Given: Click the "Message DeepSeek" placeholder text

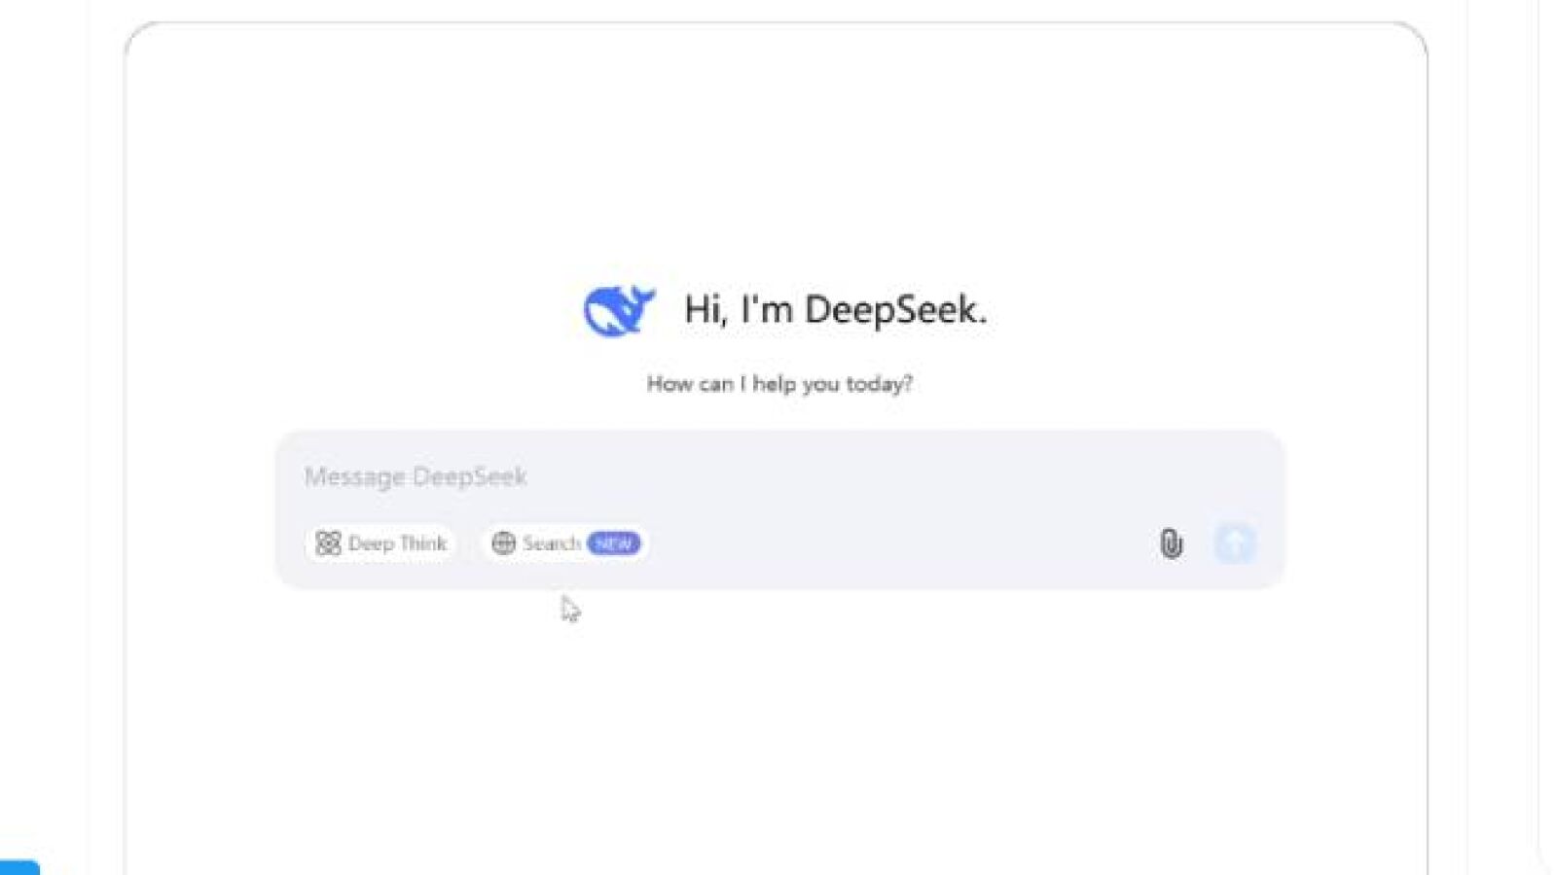Looking at the screenshot, I should click(x=416, y=477).
